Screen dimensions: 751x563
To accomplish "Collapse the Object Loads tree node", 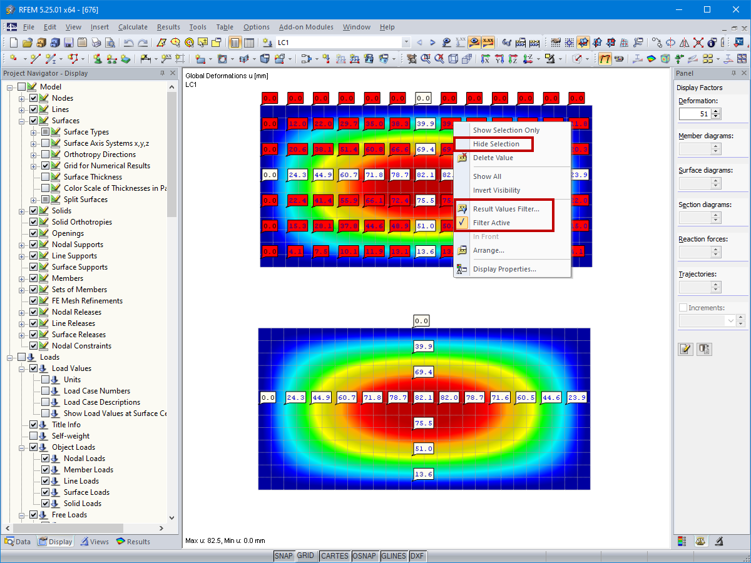I will 22,447.
